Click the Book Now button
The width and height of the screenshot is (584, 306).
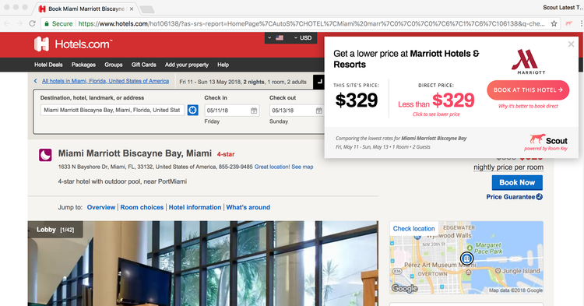coord(517,182)
